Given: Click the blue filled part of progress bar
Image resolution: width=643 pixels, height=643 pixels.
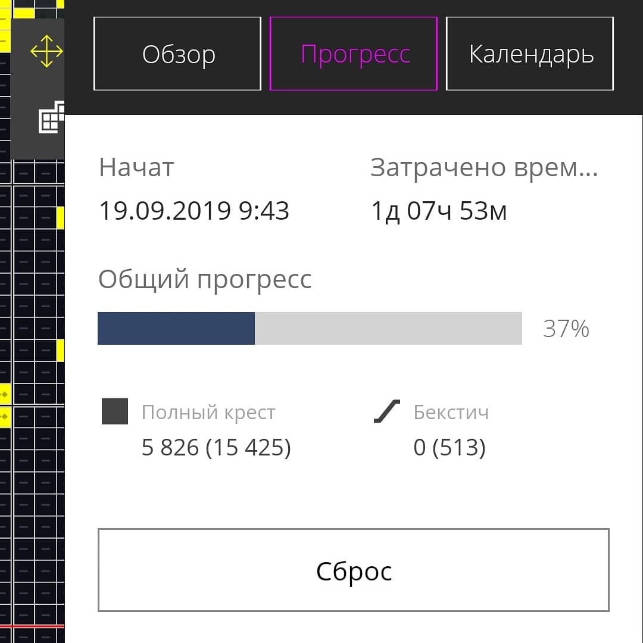Looking at the screenshot, I should (x=176, y=328).
